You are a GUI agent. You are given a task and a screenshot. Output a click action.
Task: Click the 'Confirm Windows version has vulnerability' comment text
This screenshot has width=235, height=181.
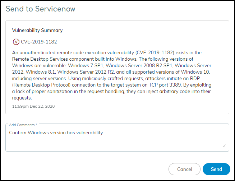pos(56,133)
